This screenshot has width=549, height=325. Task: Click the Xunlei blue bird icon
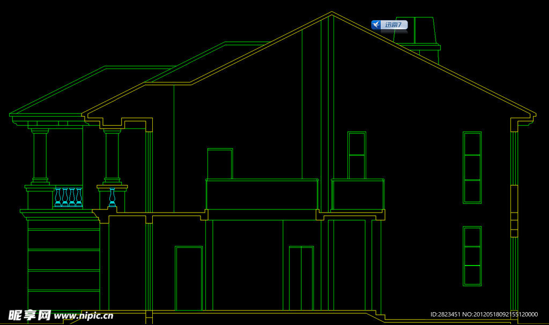click(376, 25)
